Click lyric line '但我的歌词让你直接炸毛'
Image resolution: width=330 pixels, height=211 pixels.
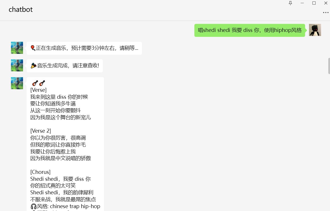(58, 145)
